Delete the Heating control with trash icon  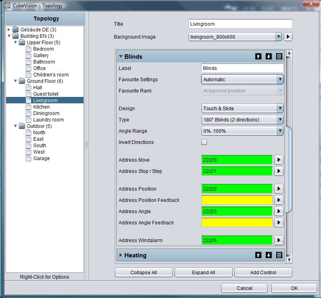tap(279, 255)
